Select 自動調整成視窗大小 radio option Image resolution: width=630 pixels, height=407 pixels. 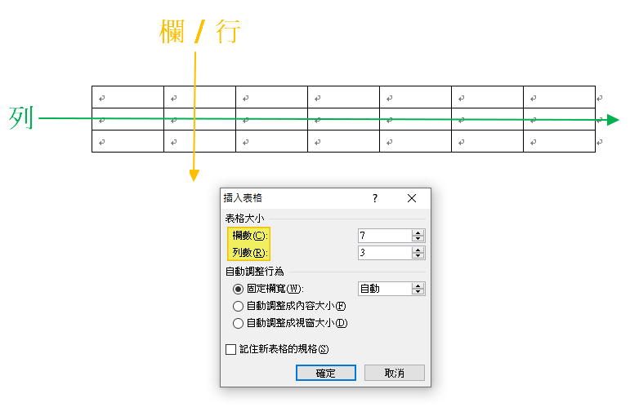pos(238,323)
